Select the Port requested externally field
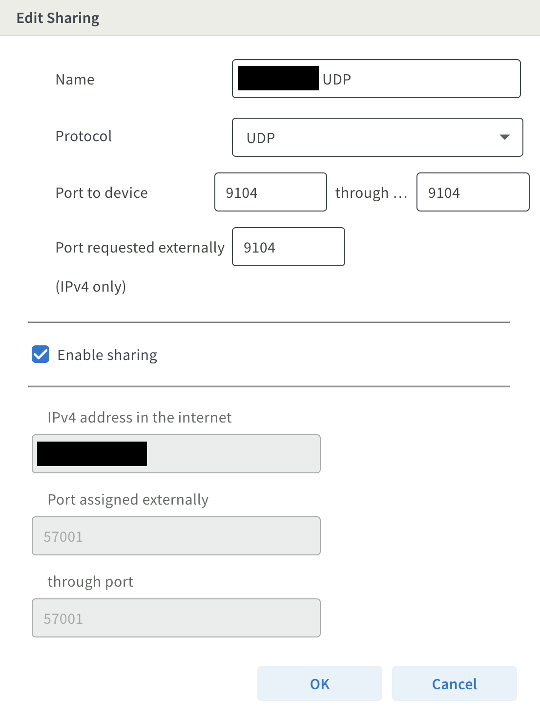The image size is (540, 720). pos(288,247)
